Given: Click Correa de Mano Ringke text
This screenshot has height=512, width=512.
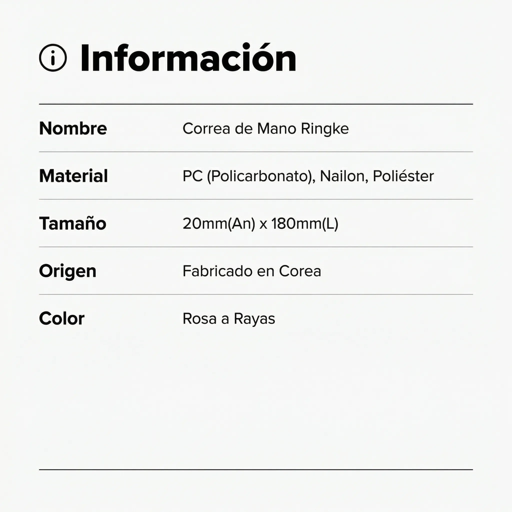Looking at the screenshot, I should (265, 129).
